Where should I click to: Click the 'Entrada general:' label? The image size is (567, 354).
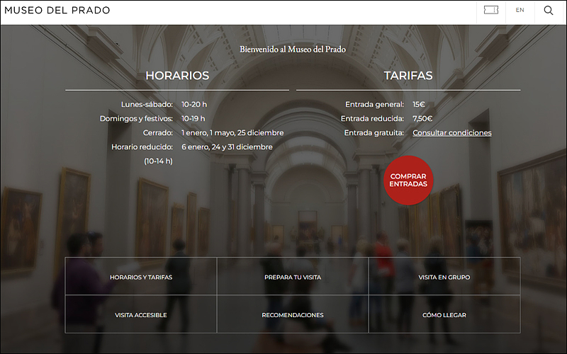tap(375, 104)
